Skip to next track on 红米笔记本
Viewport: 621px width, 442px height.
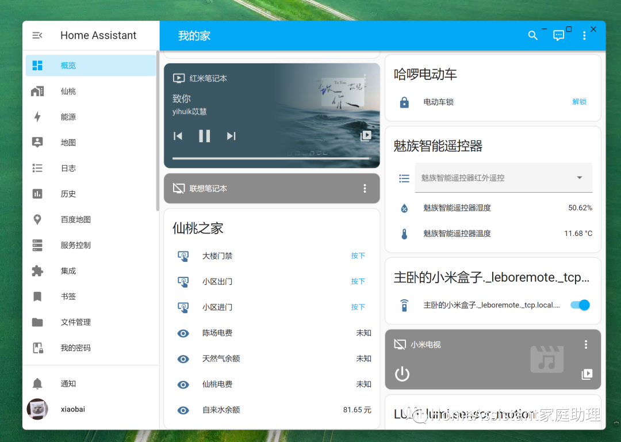(231, 136)
